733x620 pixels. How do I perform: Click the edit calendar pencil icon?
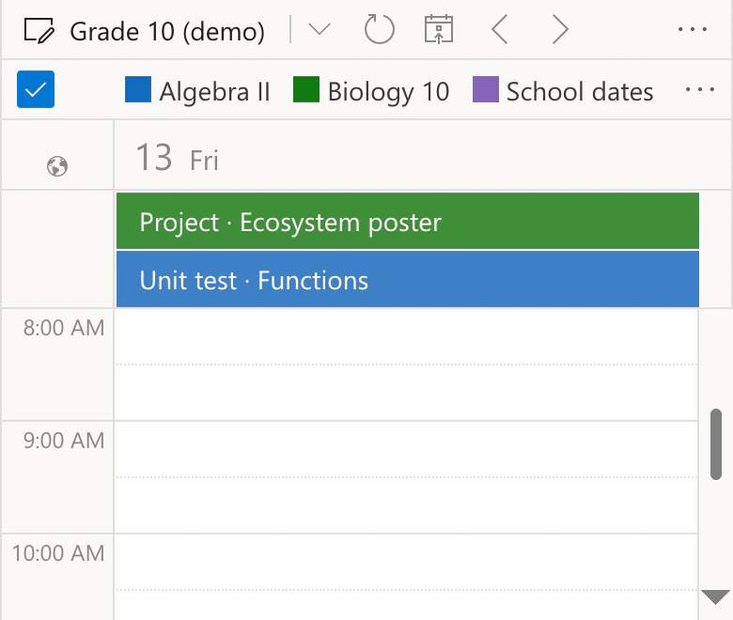(39, 31)
